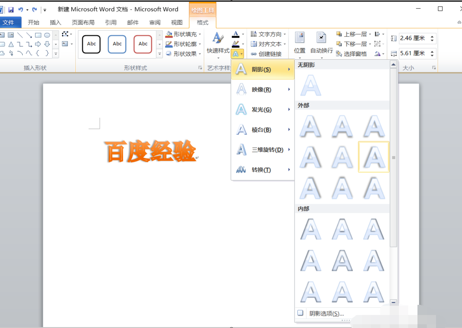Click Shadow Options (阴影选项) link

tap(327, 314)
